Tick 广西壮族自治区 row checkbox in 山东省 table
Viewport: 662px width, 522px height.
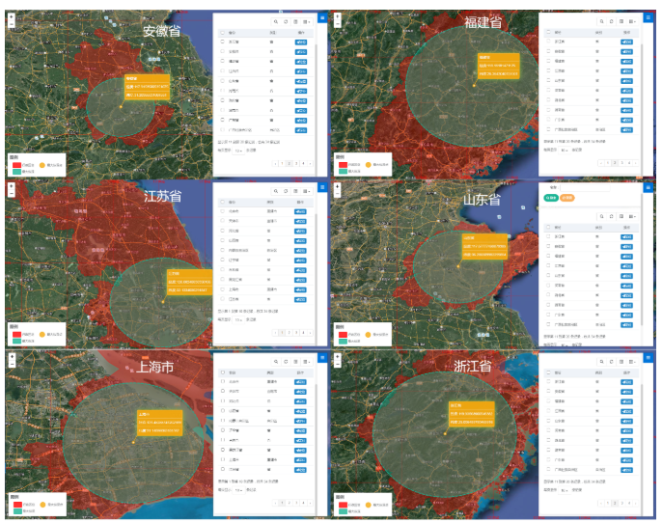[548, 324]
